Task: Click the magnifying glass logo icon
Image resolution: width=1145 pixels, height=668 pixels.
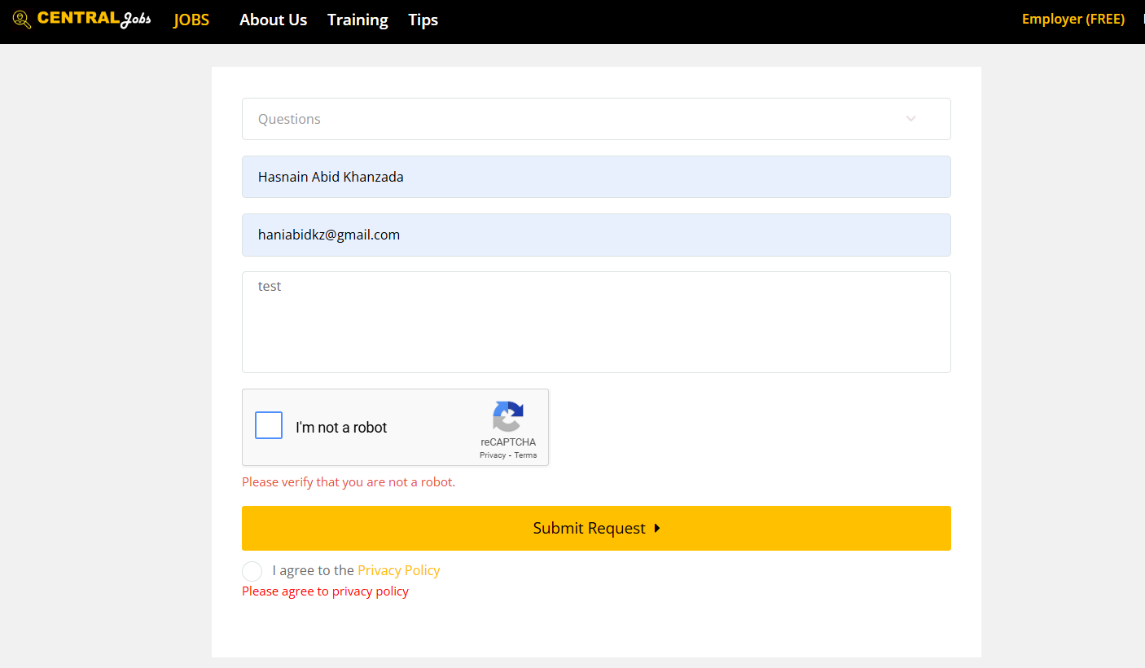Action: [22, 20]
